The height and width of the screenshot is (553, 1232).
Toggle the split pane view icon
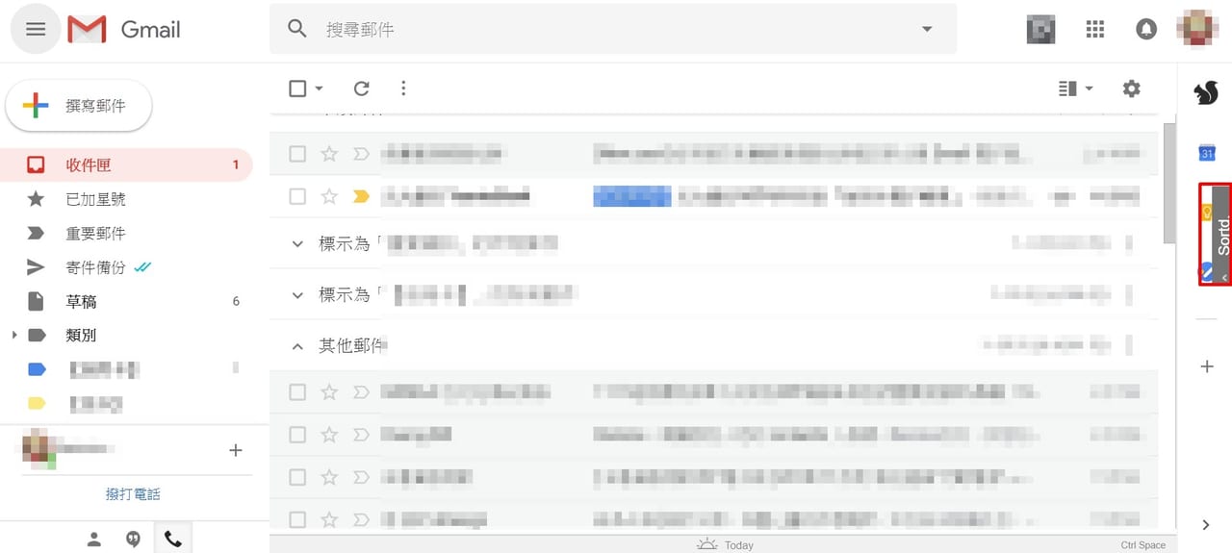[1066, 88]
